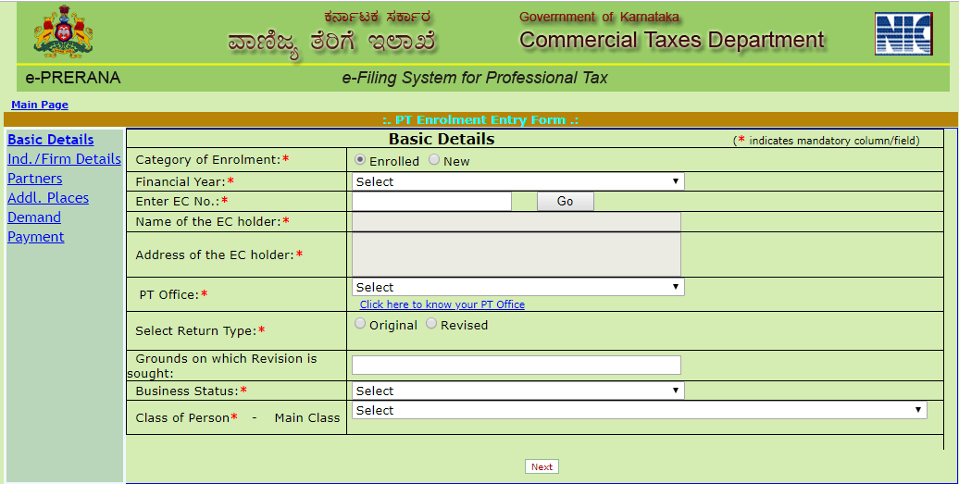Open the Payment section
Image resolution: width=959 pixels, height=484 pixels.
click(36, 237)
